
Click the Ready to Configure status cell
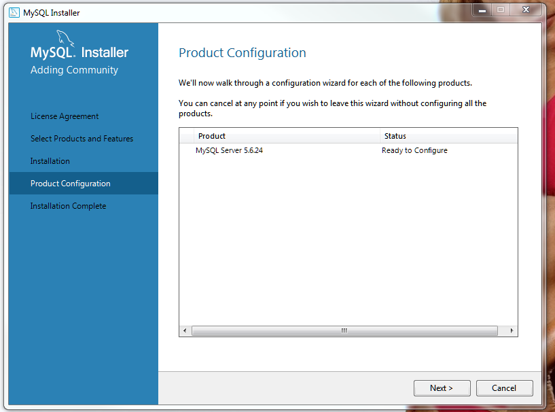pos(414,150)
